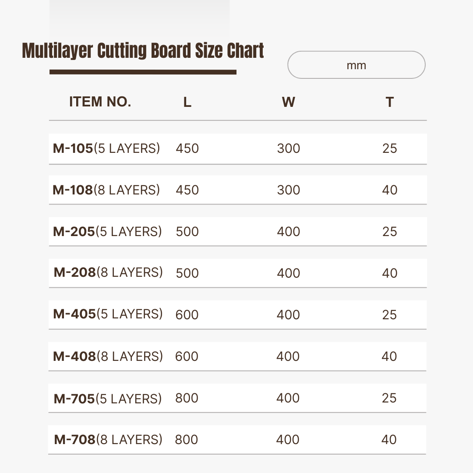
Task: Click the 450 length value for M-105
Action: (187, 148)
